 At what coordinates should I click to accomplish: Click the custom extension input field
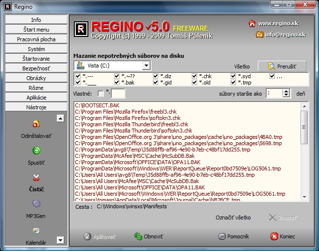point(118,94)
